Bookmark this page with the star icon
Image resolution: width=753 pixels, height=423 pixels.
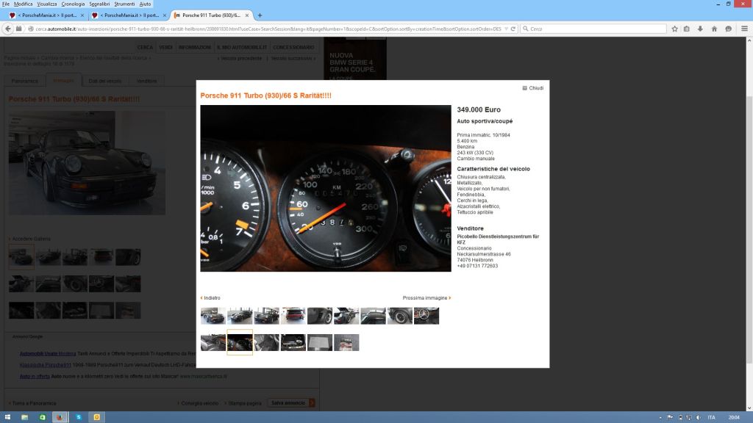[x=674, y=29]
